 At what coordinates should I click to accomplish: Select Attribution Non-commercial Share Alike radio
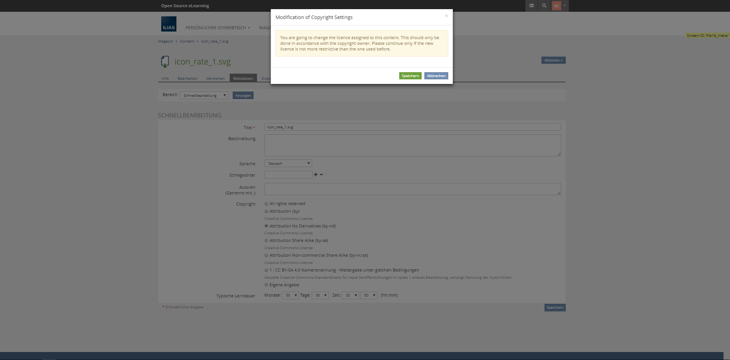tap(266, 256)
